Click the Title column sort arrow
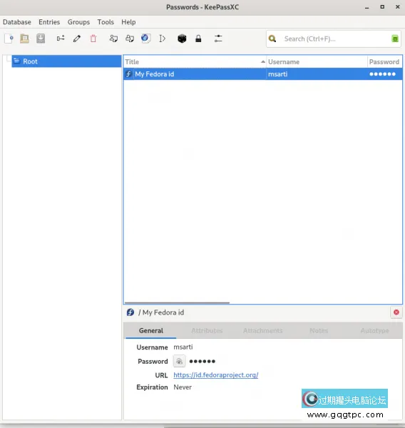This screenshot has height=428, width=405. 263,62
